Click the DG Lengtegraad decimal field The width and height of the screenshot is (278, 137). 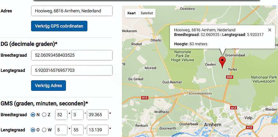(x=72, y=70)
